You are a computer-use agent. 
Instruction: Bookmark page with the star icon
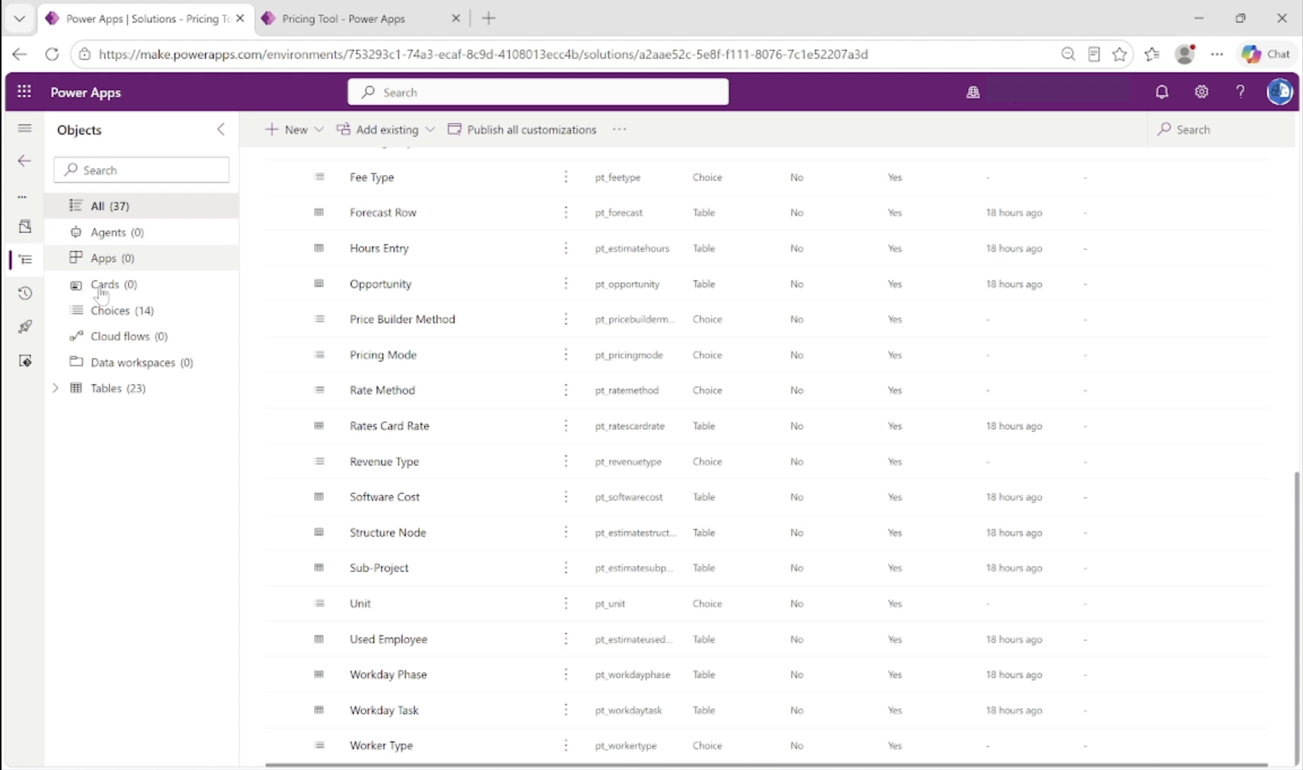click(1120, 54)
